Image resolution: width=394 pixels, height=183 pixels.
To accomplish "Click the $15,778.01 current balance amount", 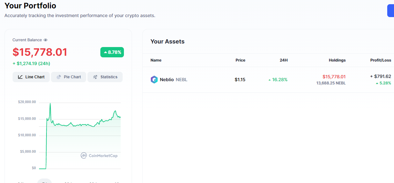I will click(x=40, y=52).
